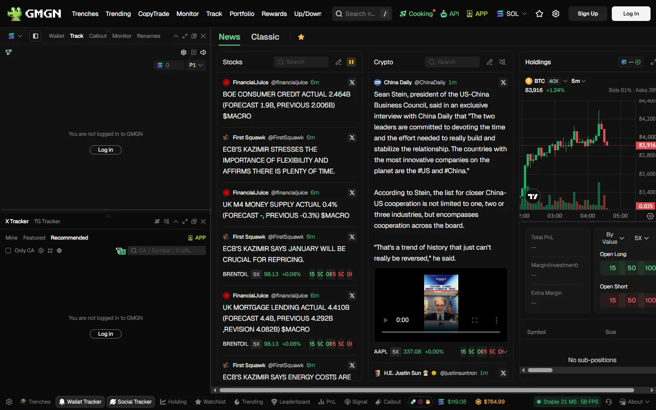Edit the Stocks feed with pencil icon
Viewport: 656px width, 410px height.
click(x=338, y=62)
